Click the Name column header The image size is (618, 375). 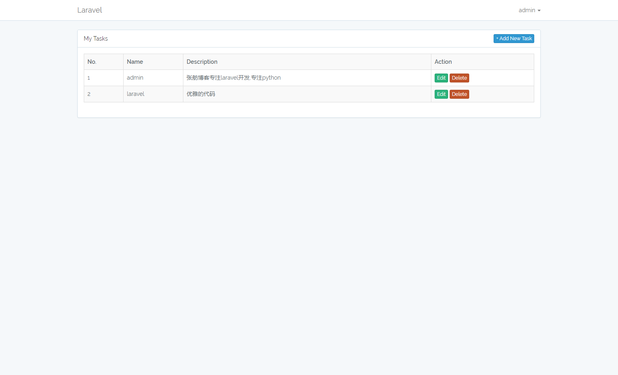point(135,62)
